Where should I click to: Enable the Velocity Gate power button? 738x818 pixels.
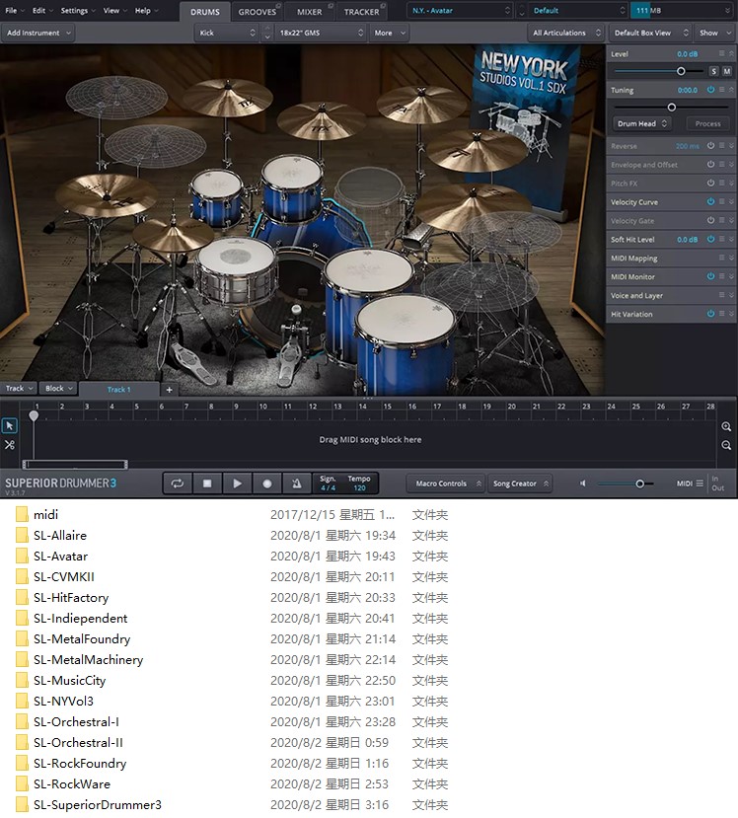(x=711, y=221)
